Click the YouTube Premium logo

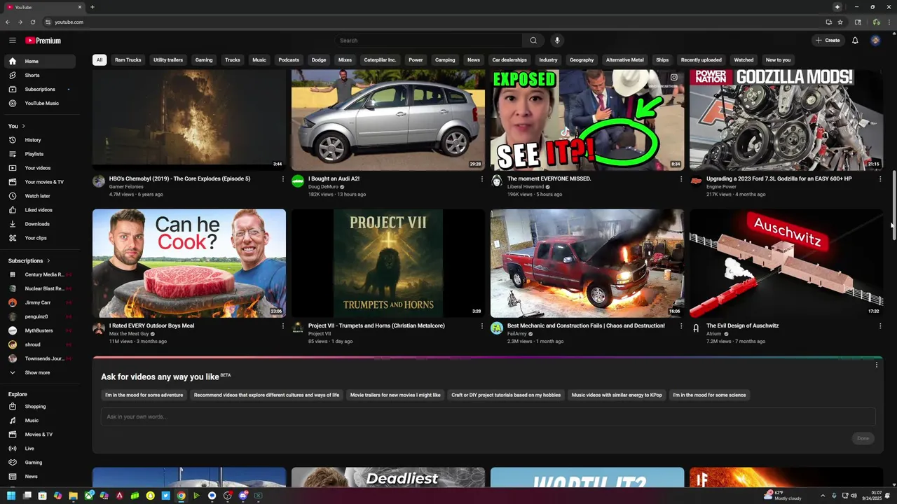(x=43, y=41)
